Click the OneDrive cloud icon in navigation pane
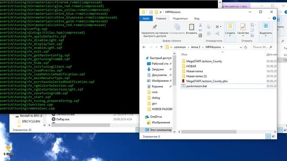287x161 pixels. tap(147, 117)
